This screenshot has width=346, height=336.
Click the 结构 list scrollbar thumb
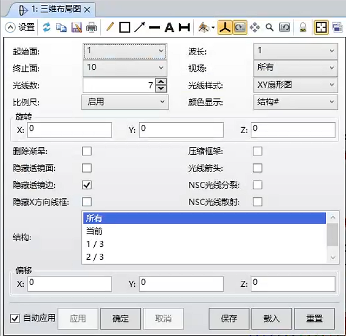click(332, 235)
